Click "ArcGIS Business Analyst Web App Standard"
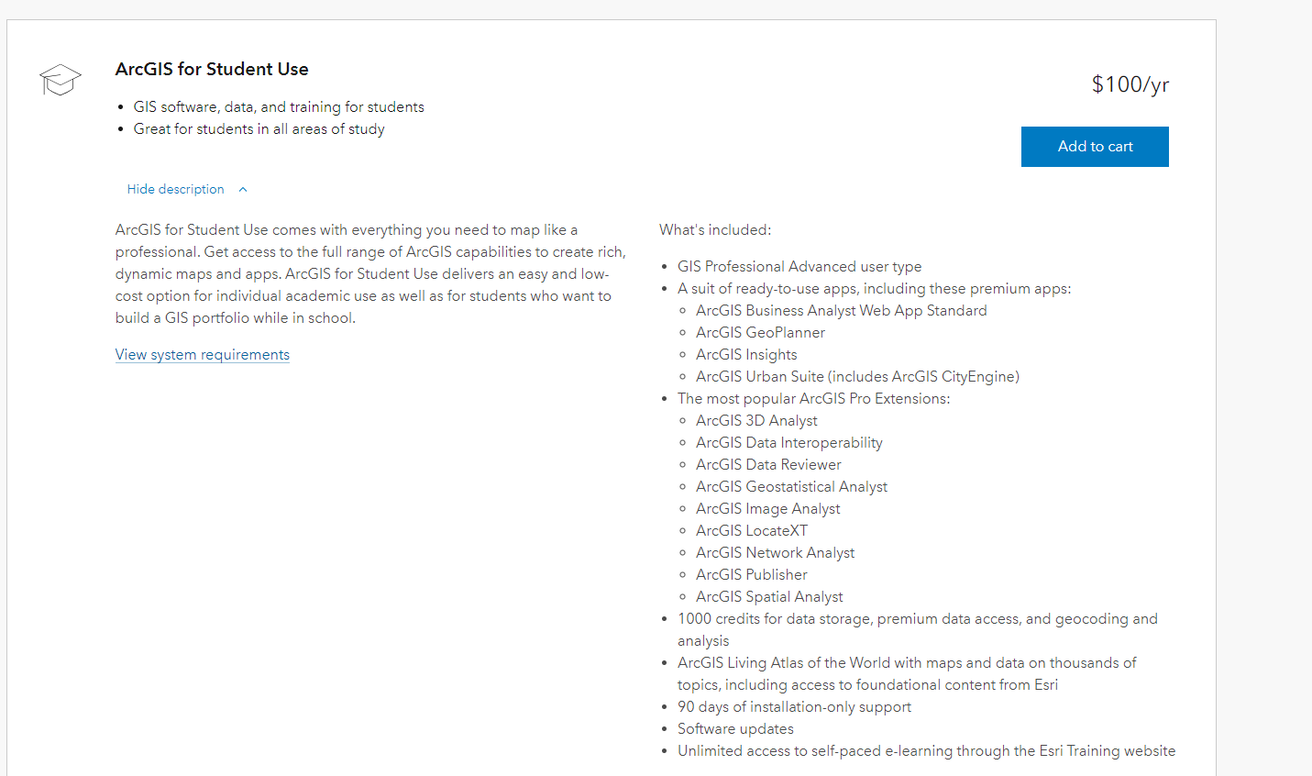The width and height of the screenshot is (1312, 776). (841, 310)
